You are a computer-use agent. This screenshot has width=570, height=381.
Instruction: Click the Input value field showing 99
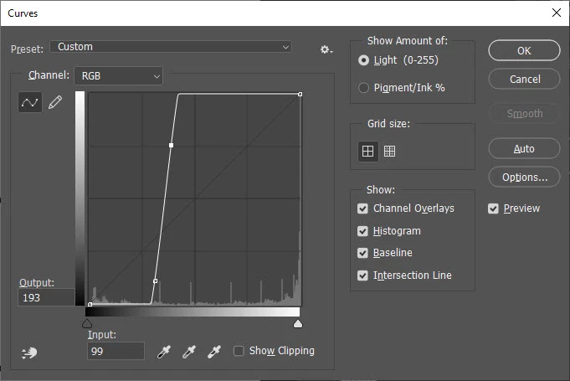coord(116,351)
